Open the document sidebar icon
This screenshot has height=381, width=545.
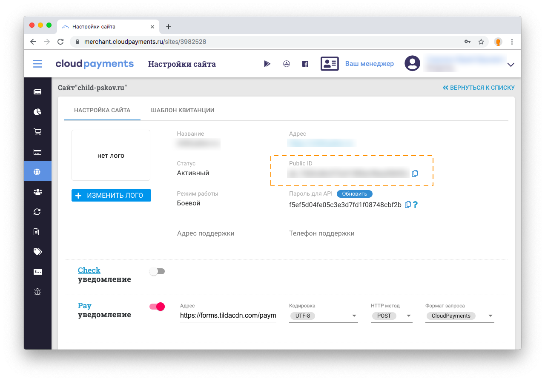tap(36, 232)
